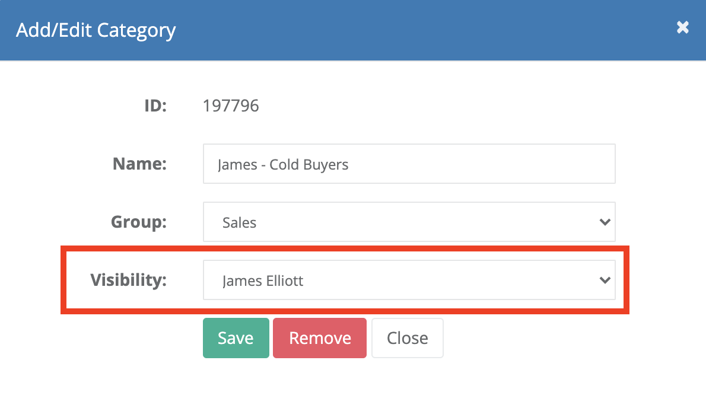Click the word Buyers inside Name field
706x408 pixels.
click(326, 165)
